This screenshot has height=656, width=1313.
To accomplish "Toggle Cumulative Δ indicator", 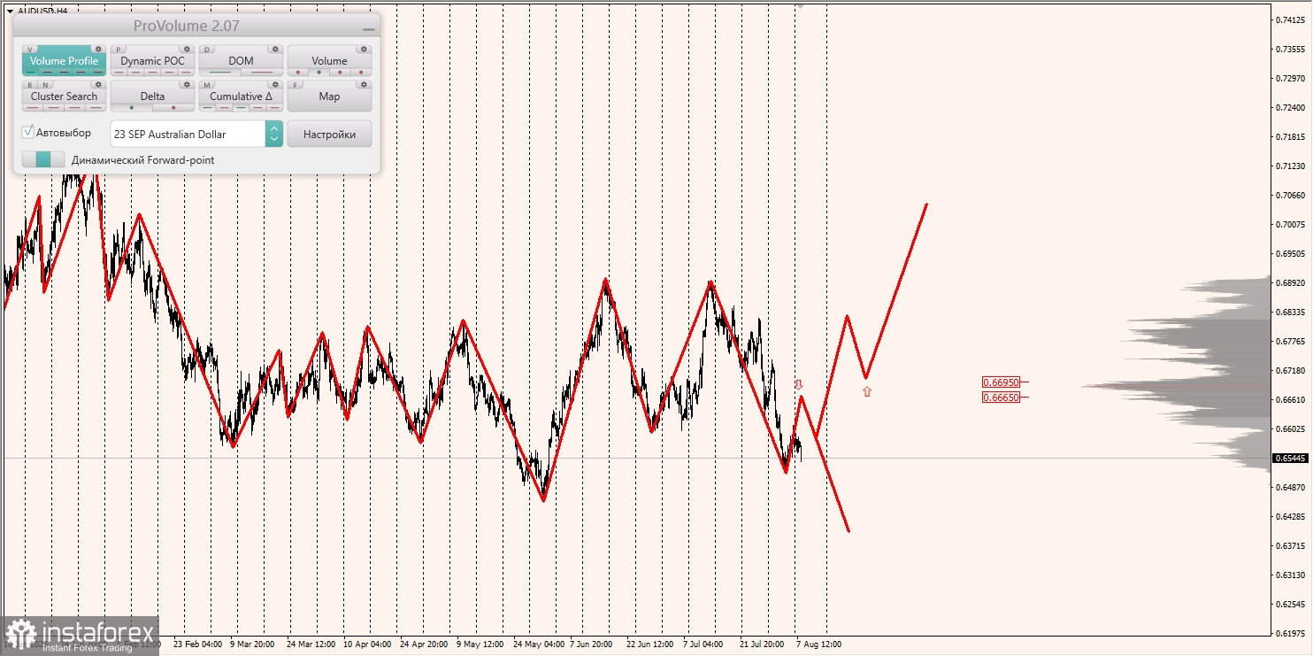I will pyautogui.click(x=241, y=96).
